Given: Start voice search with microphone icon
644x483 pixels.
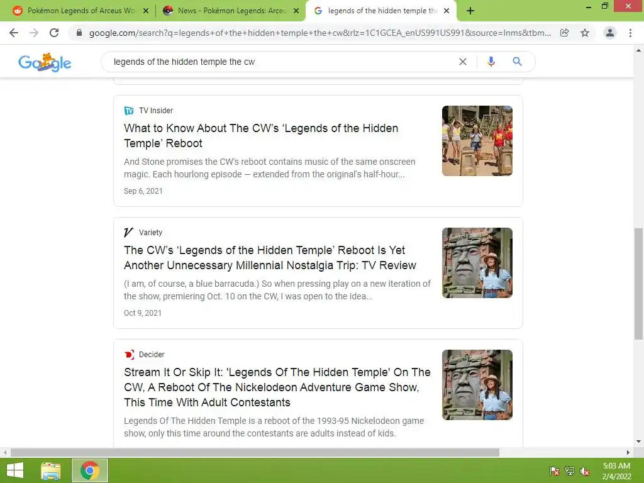Looking at the screenshot, I should (x=491, y=62).
